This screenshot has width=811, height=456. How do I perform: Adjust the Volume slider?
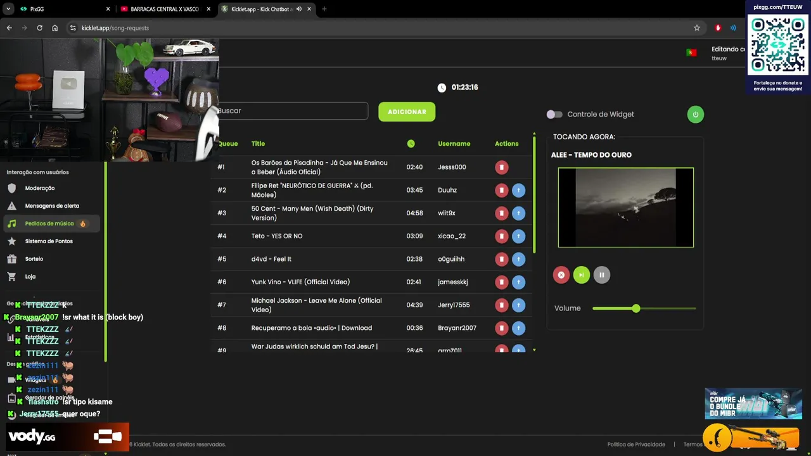[644, 308]
